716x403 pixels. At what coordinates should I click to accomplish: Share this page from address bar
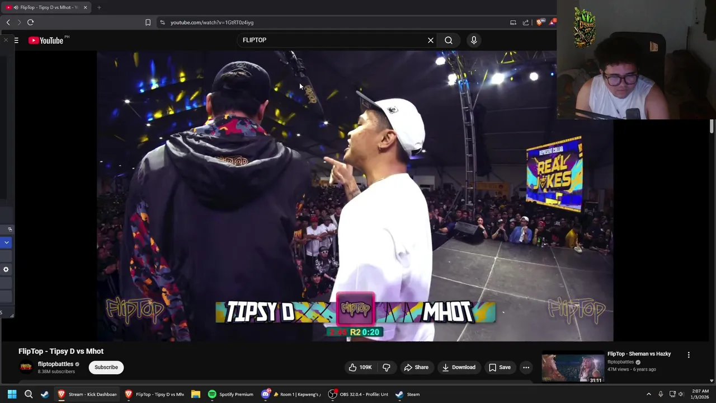tap(526, 22)
